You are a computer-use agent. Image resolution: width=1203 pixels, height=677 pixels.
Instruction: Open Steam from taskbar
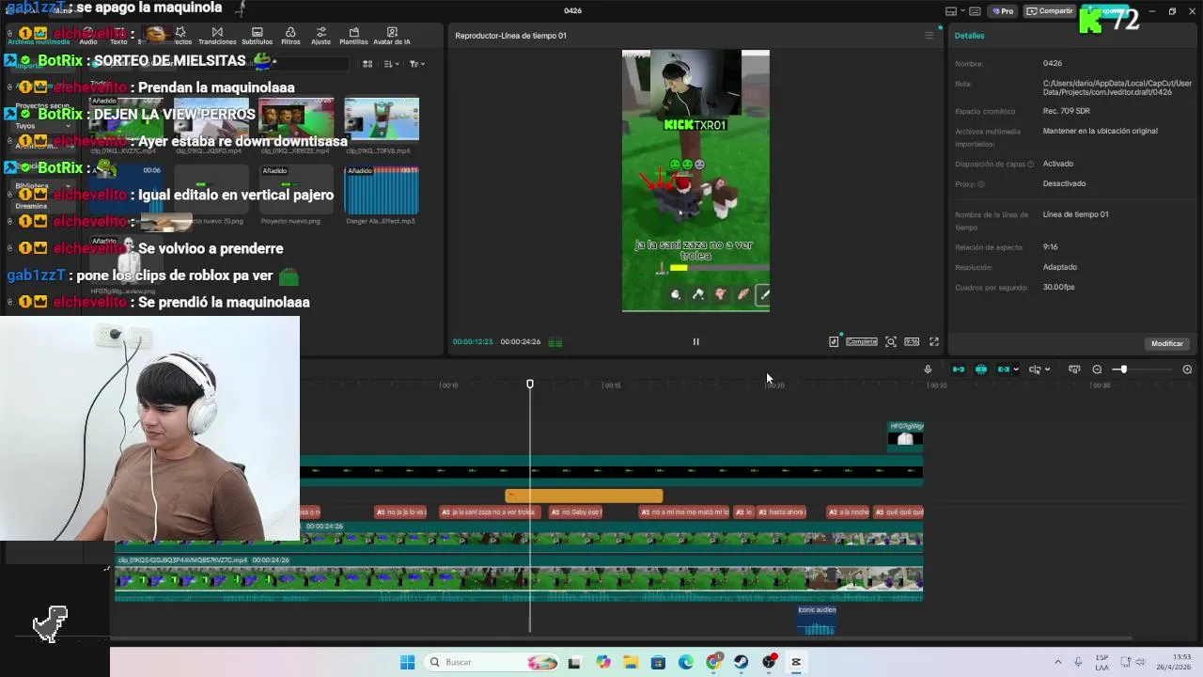742,662
